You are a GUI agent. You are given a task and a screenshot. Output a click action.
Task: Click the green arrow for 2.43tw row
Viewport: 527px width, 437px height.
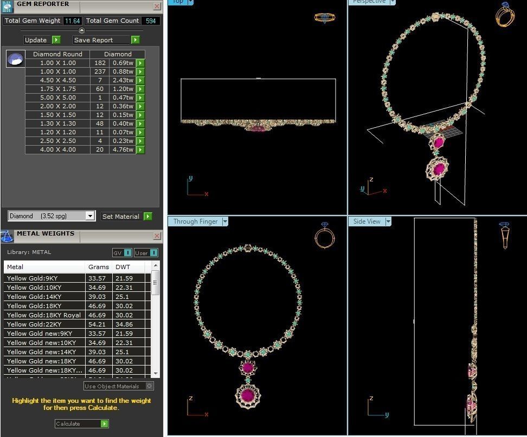[x=140, y=80]
